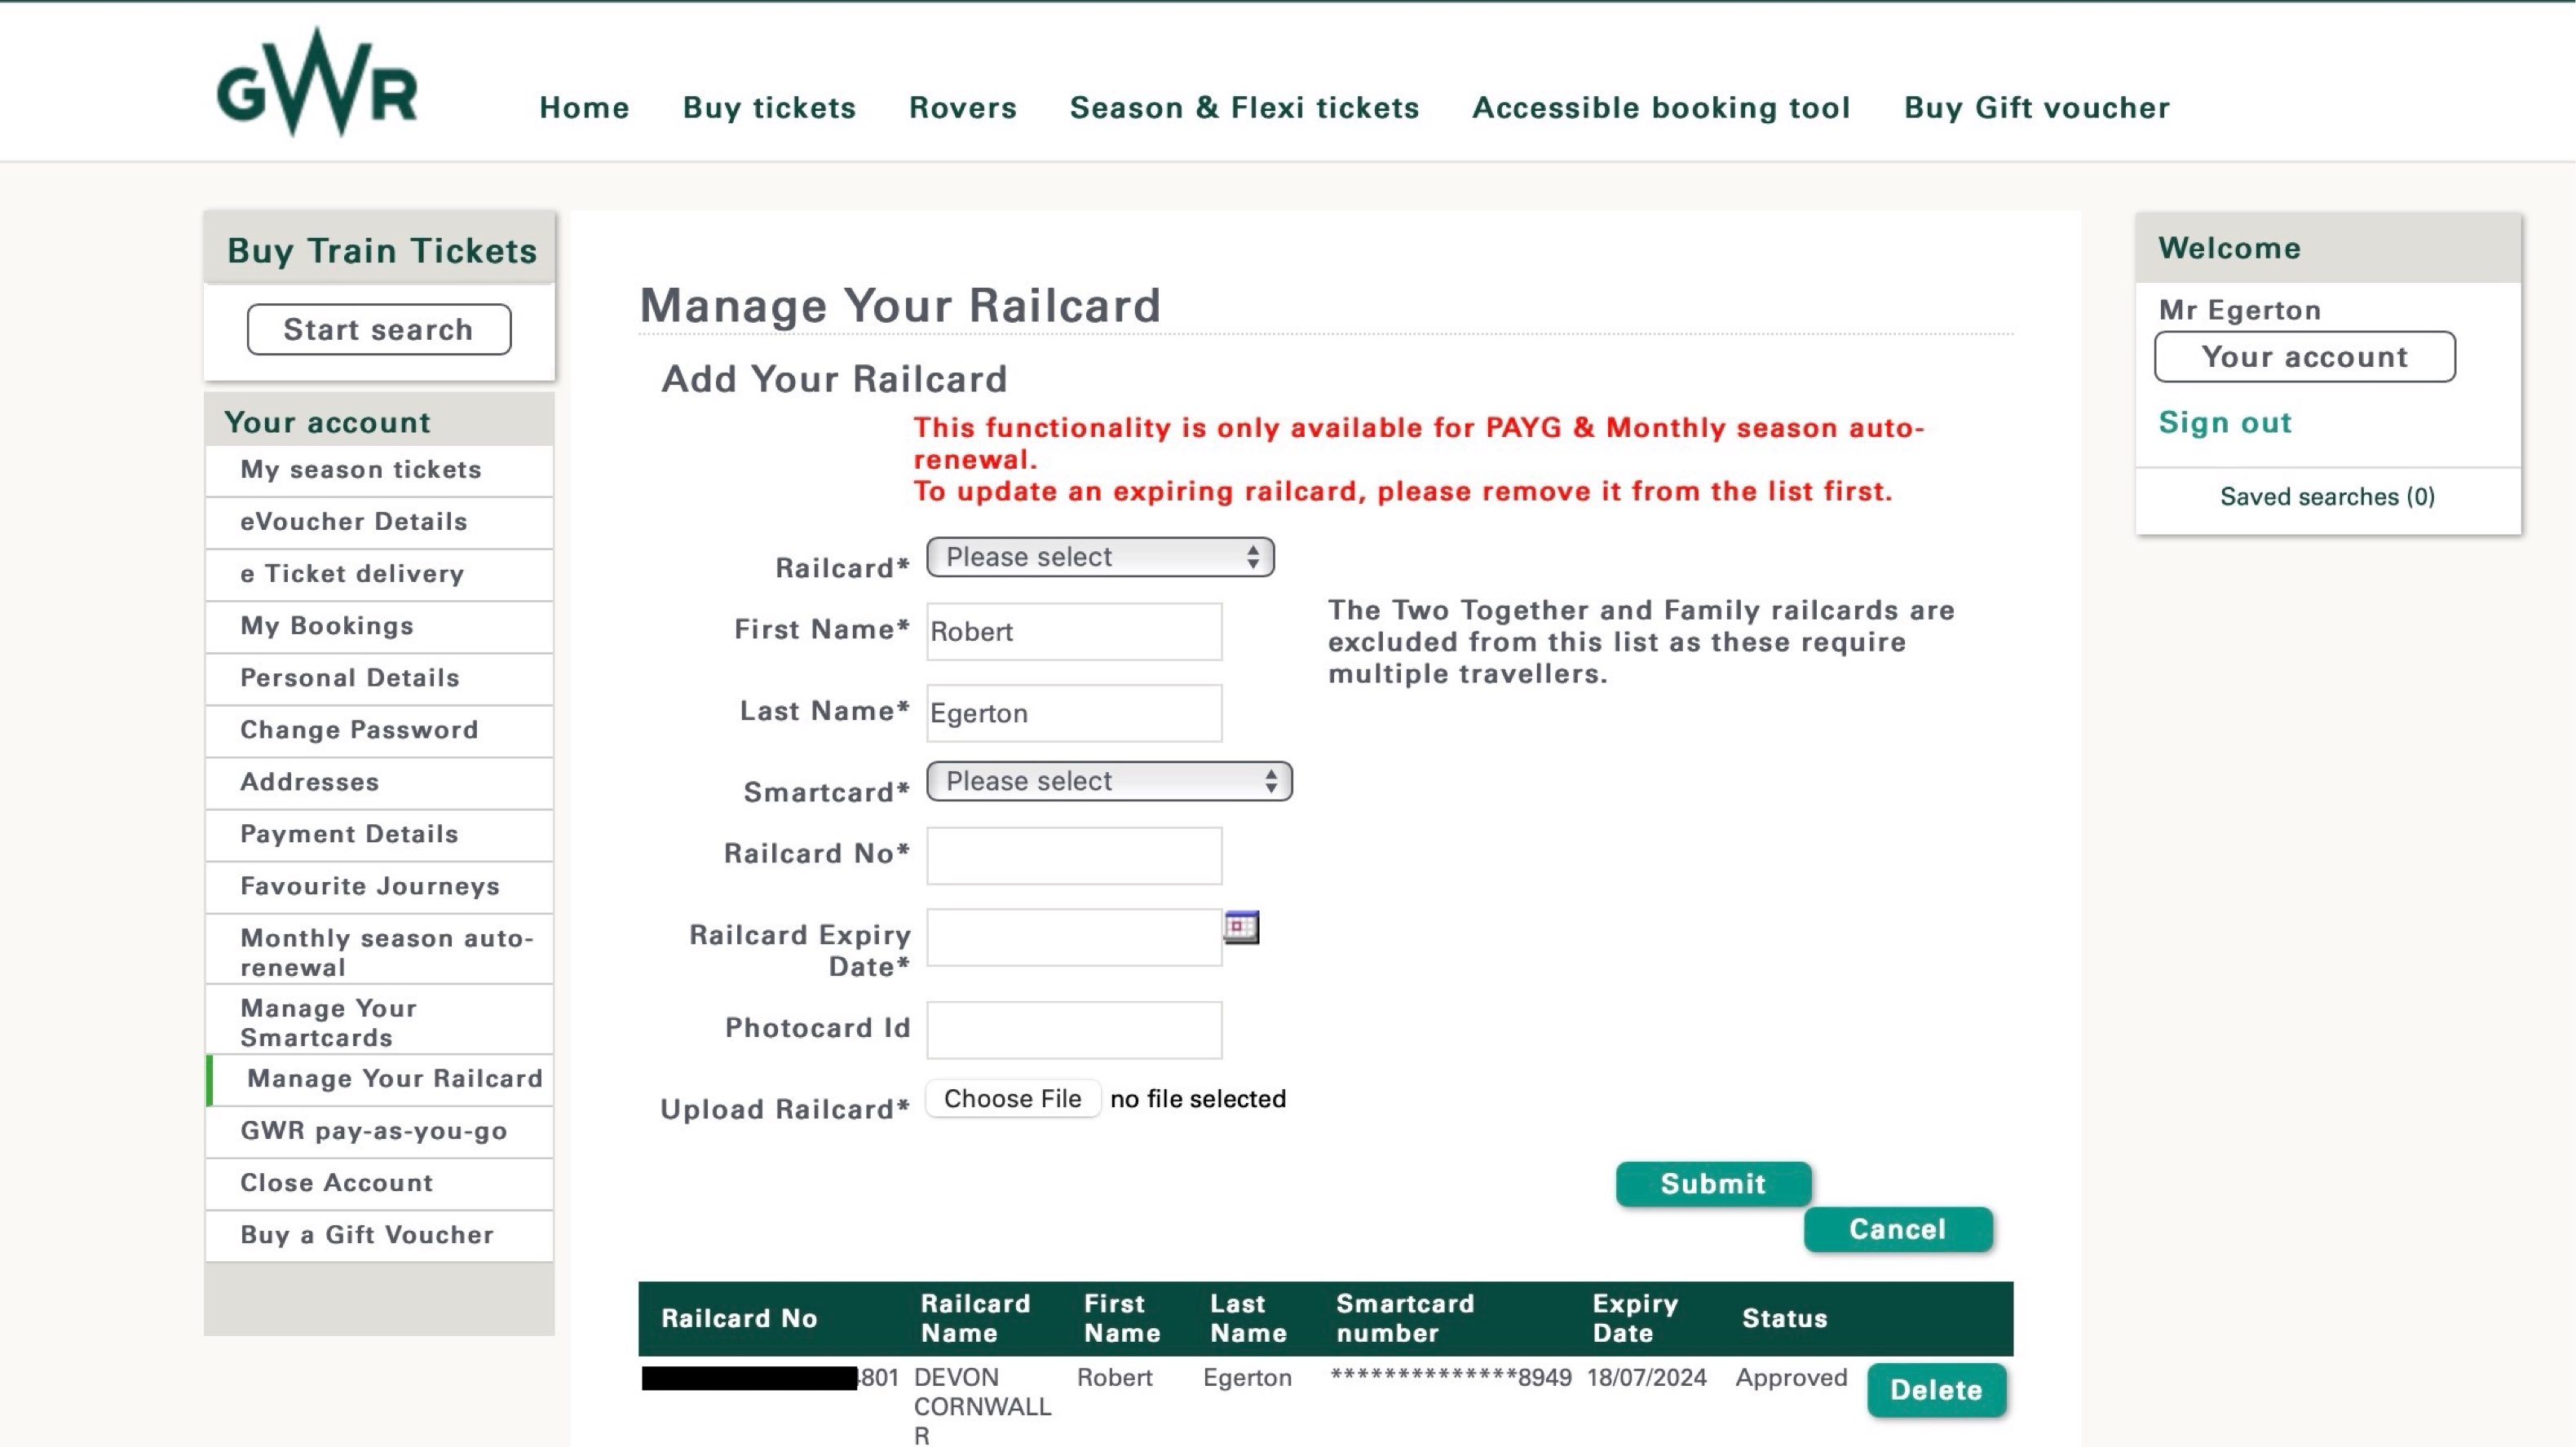Navigate to Change Password
This screenshot has height=1447, width=2576.
coord(358,730)
